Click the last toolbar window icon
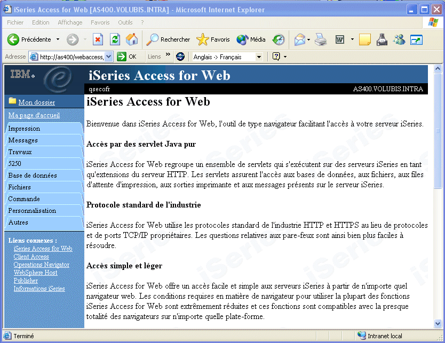Screen dimensions: 445x343 click(416, 39)
